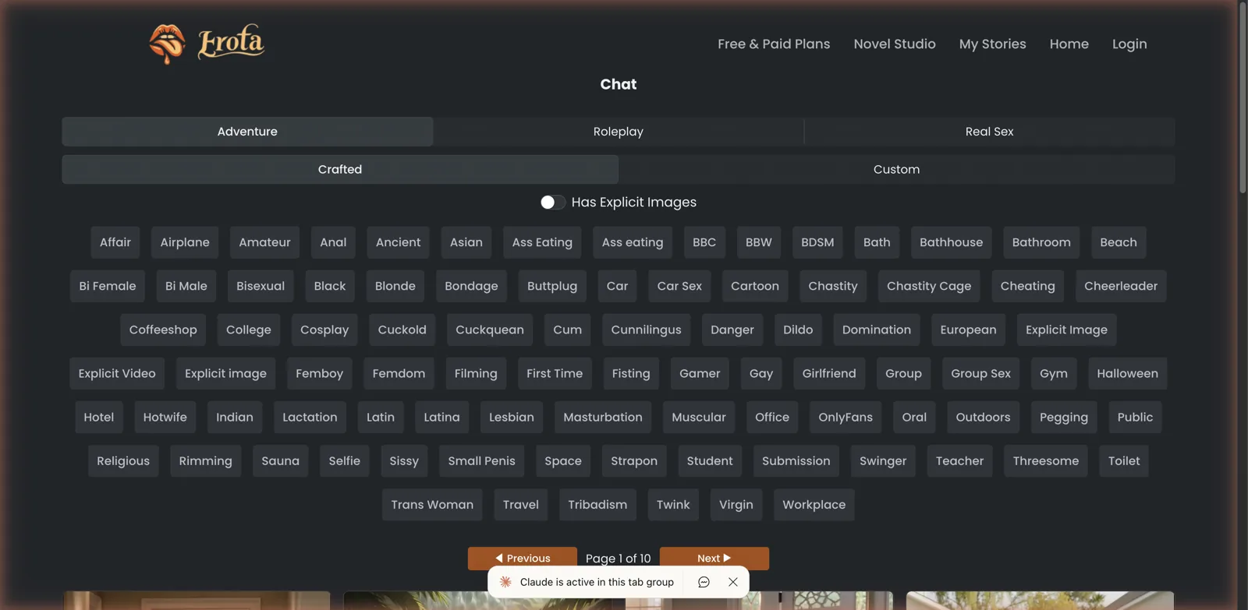This screenshot has height=610, width=1248.
Task: Navigate to Home
Action: coord(1069,44)
